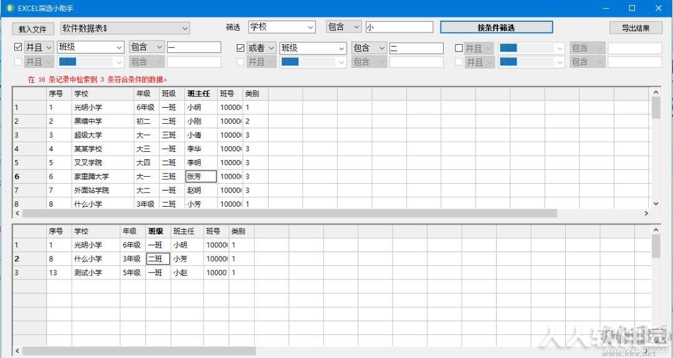Click the source table's vertical scrollbar thumb
This screenshot has height=358, width=673.
click(x=656, y=108)
